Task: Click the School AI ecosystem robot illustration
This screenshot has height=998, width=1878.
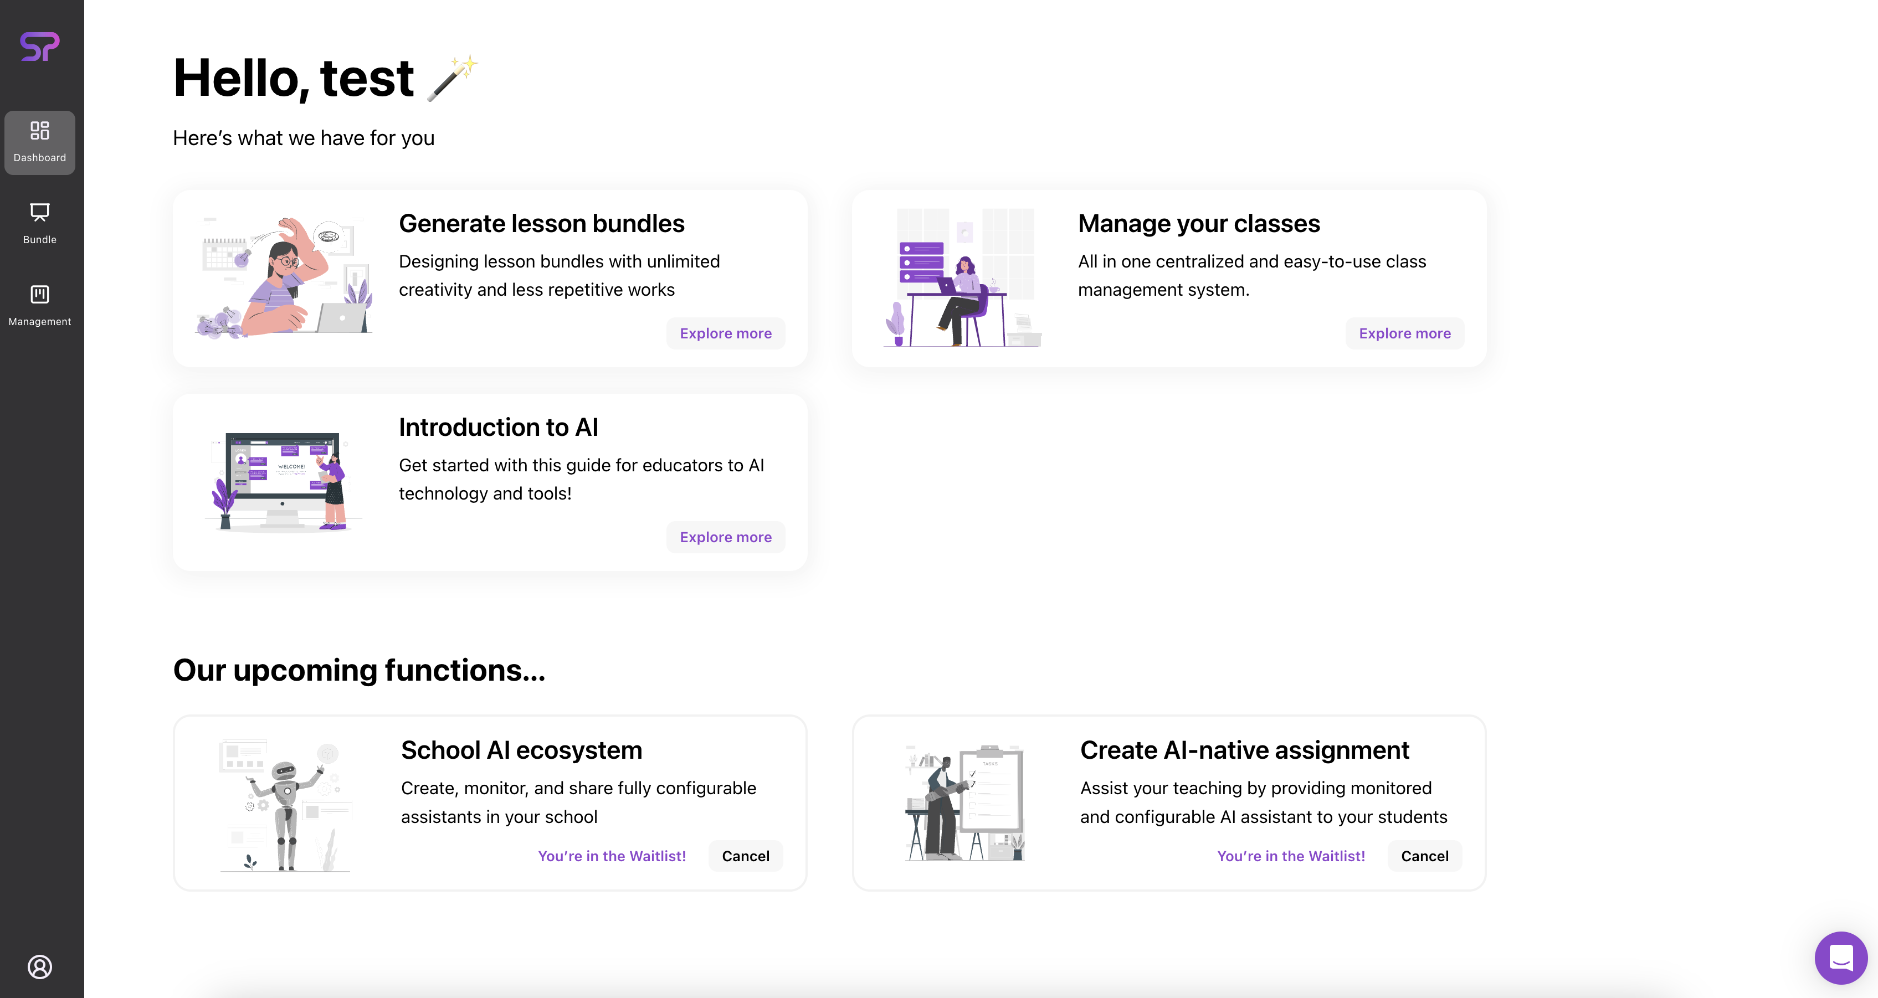Action: (x=286, y=804)
